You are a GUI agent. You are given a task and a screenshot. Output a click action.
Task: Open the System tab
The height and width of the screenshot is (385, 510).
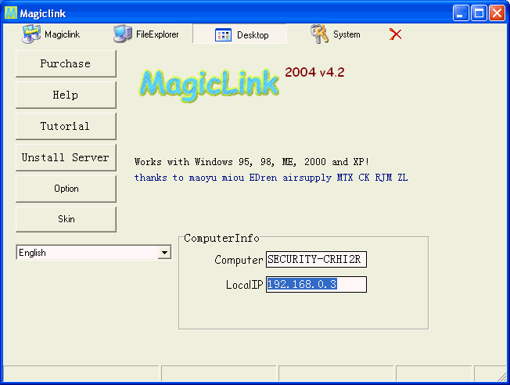point(347,34)
